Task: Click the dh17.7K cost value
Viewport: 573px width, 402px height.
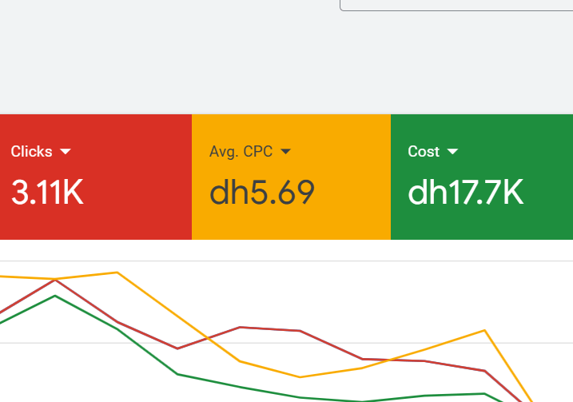Action: (466, 193)
